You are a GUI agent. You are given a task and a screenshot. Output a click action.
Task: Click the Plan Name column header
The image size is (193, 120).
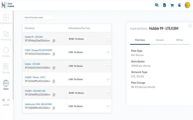[30, 28]
